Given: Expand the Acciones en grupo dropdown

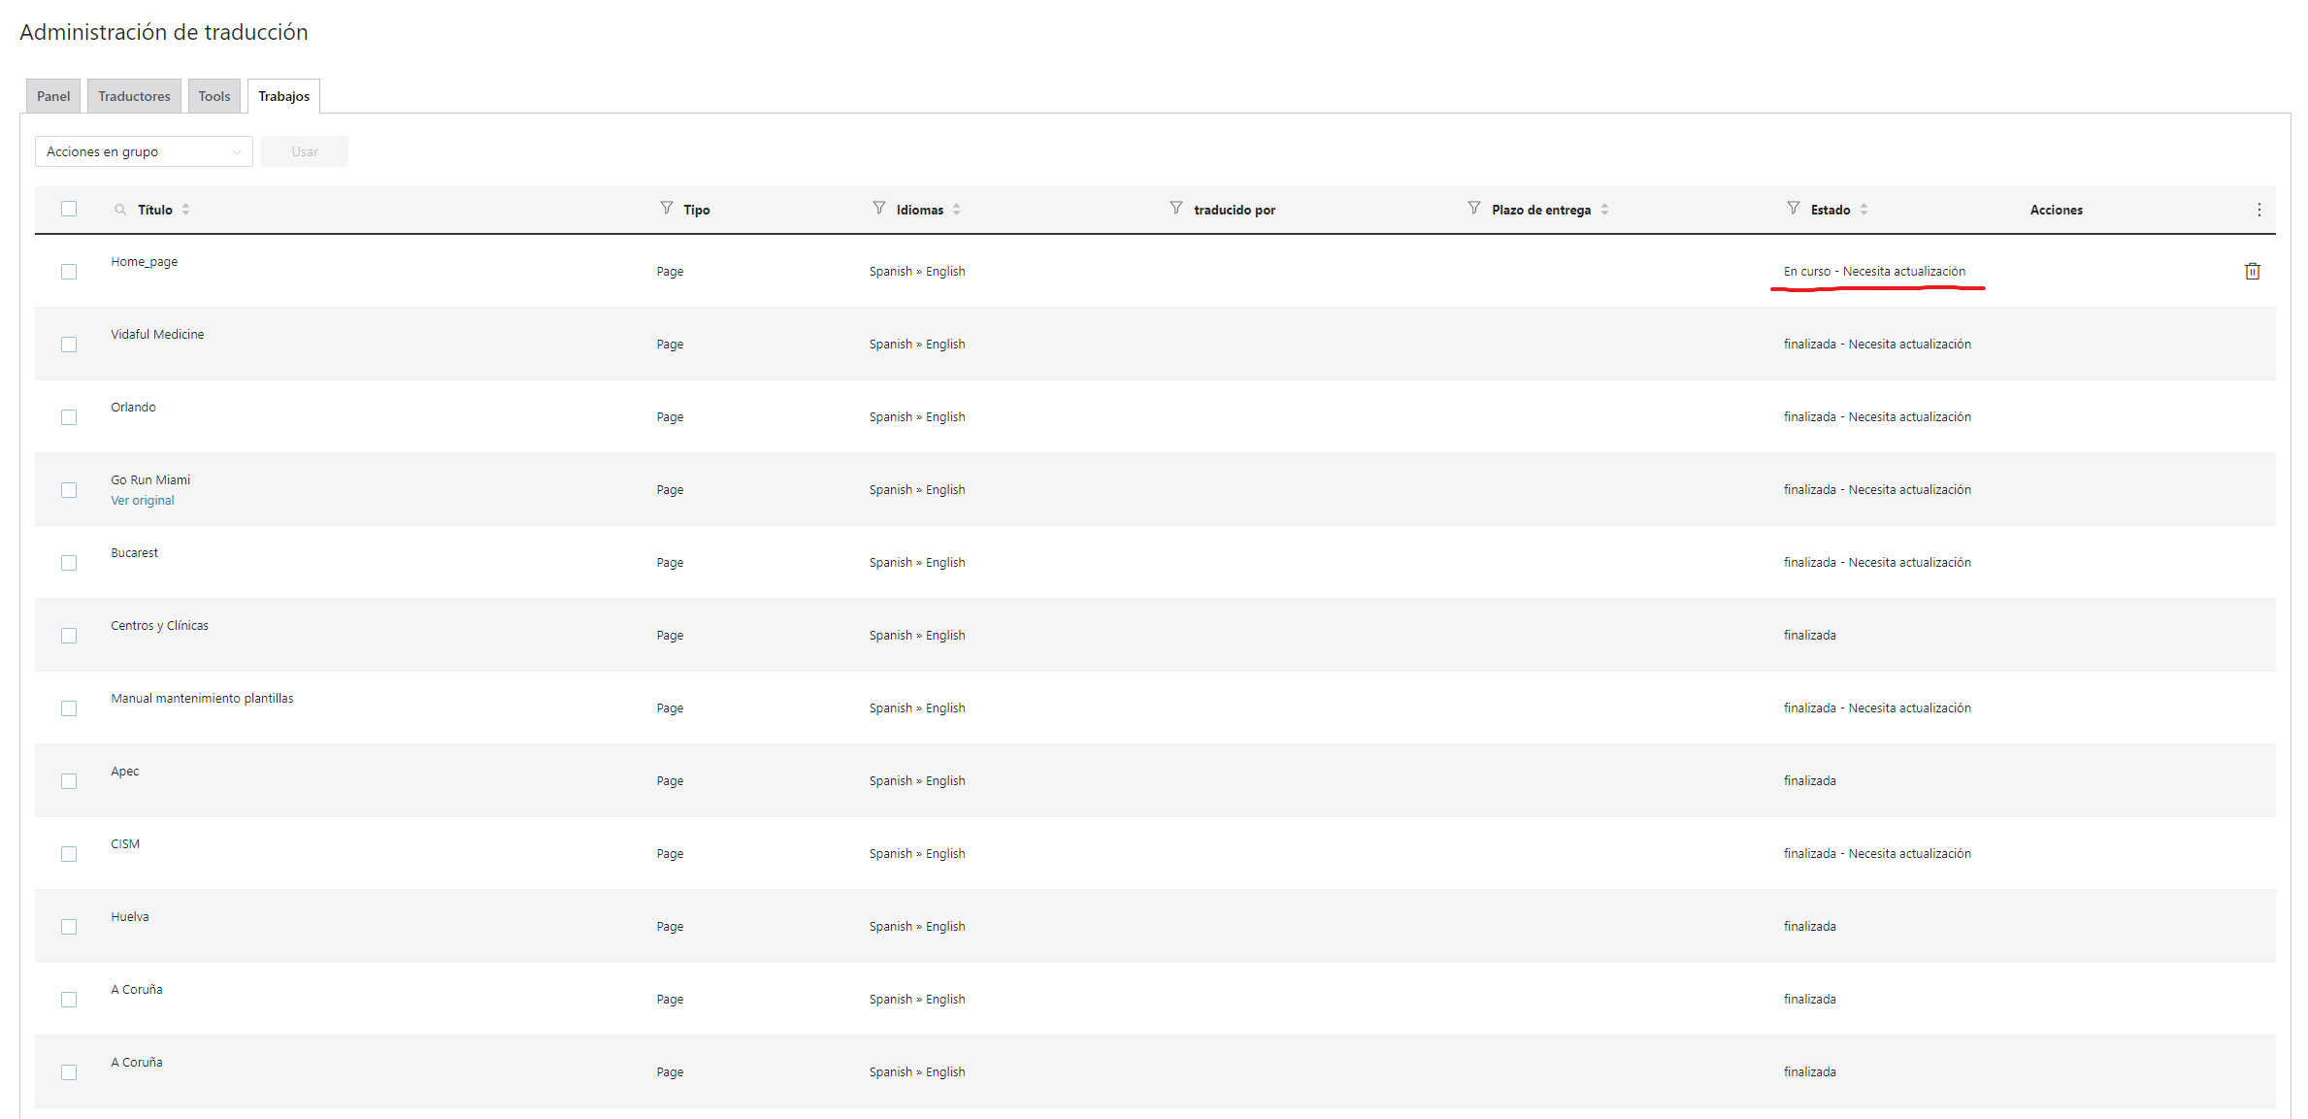Looking at the screenshot, I should click(x=144, y=151).
